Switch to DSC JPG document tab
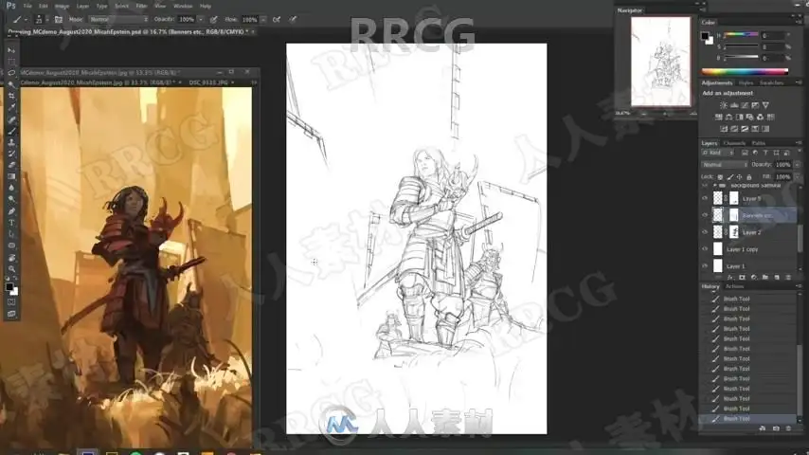This screenshot has height=455, width=809. (x=208, y=82)
